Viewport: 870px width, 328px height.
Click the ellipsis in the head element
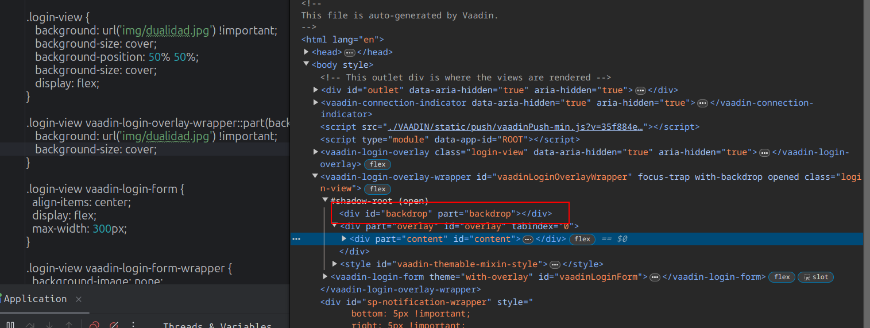click(x=349, y=52)
